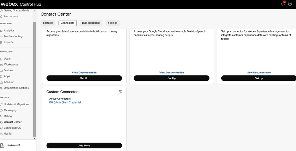This screenshot has width=296, height=151.
Task: View Documentation for Salesforce connector
Action: click(x=84, y=73)
